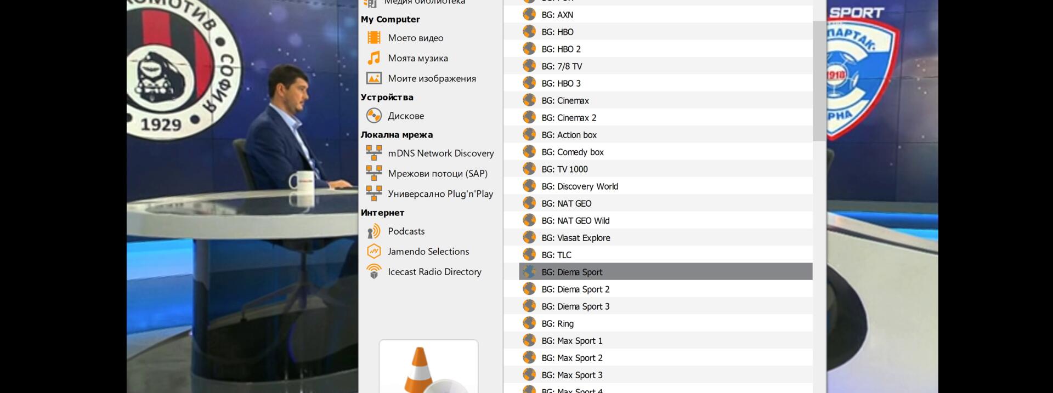This screenshot has width=1053, height=393.
Task: Click the Icecast Radio Directory icon
Action: click(374, 272)
